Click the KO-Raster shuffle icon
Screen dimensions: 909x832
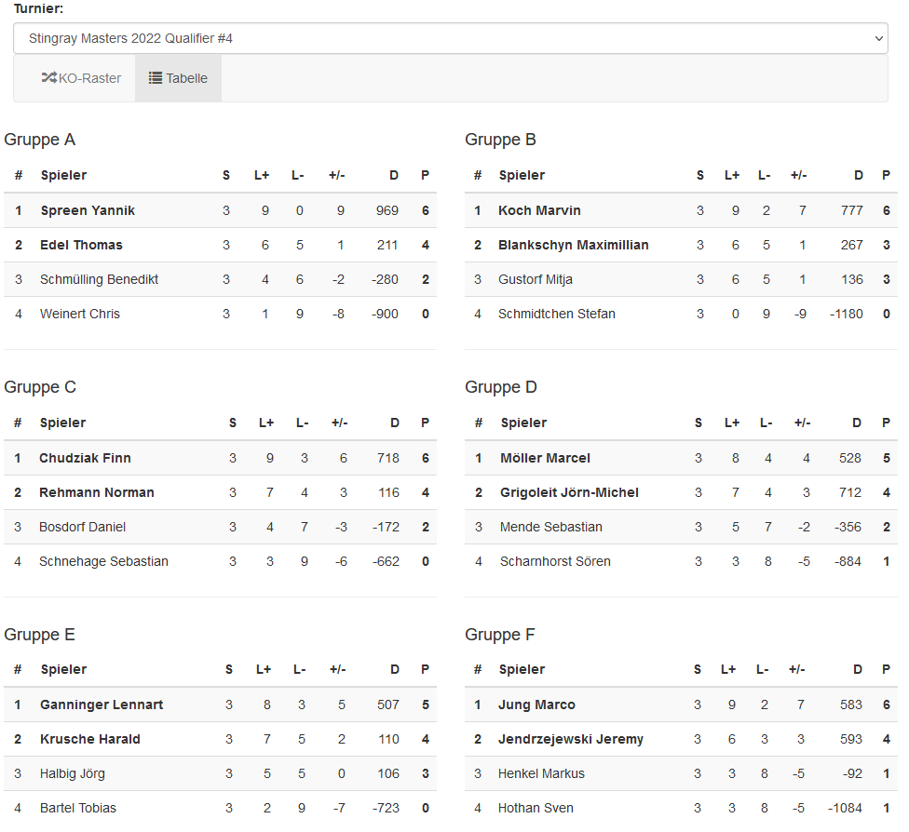pos(49,78)
